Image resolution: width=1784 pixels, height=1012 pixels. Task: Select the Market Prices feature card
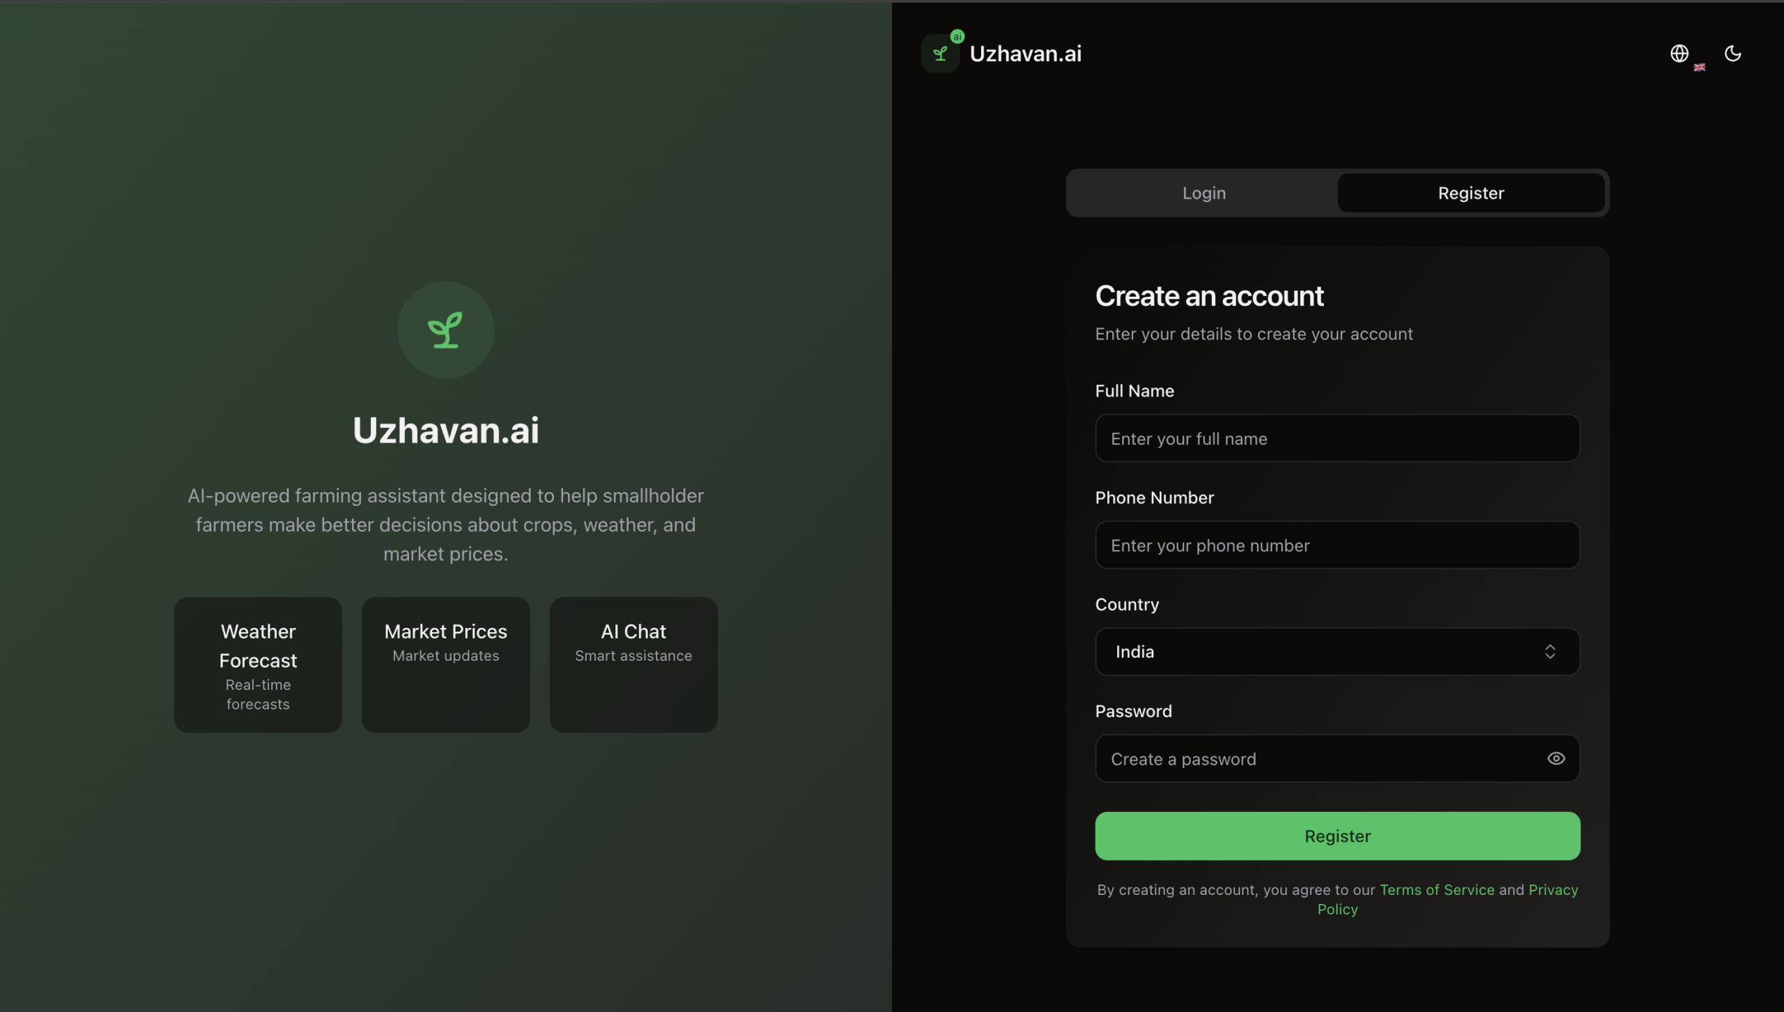point(446,664)
